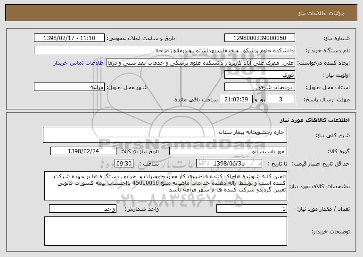Click the شهر محل تحویل label
363x257 pixels.
(127, 88)
